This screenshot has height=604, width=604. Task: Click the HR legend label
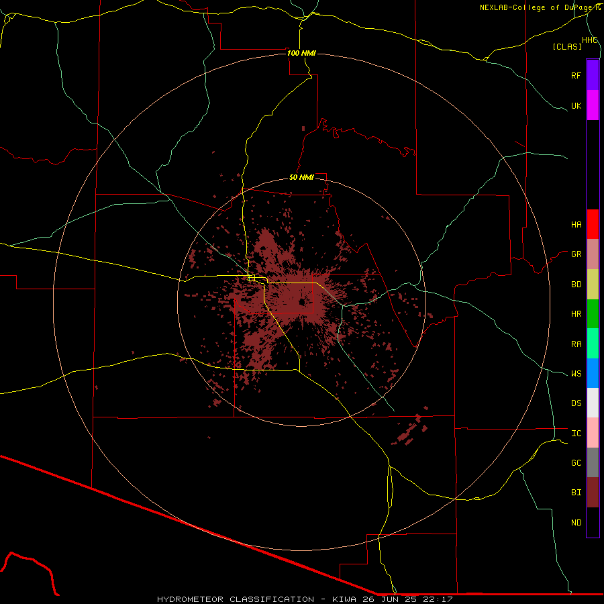(x=576, y=314)
